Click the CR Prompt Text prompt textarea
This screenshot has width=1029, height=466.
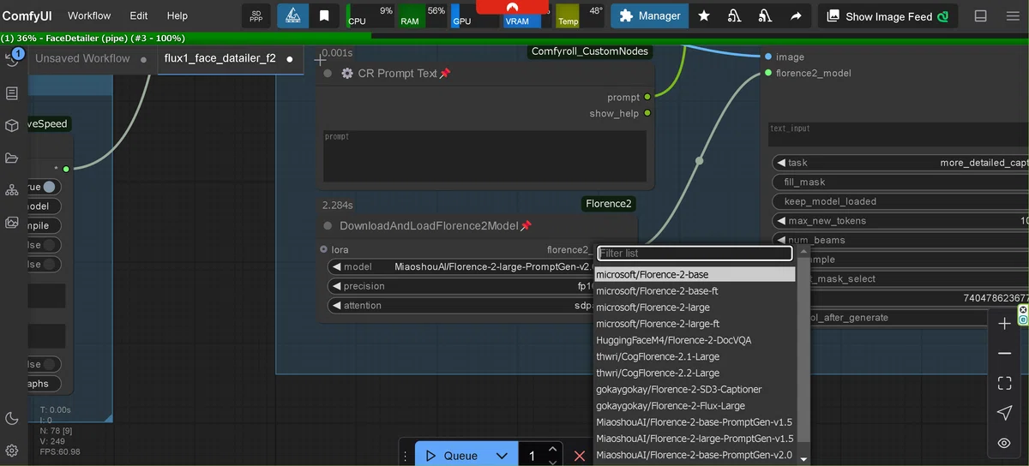point(485,155)
